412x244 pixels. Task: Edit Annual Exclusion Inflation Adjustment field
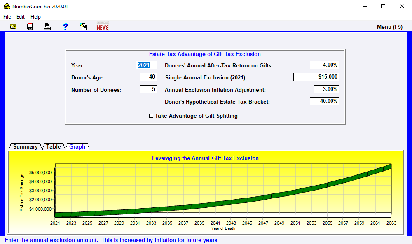[327, 89]
